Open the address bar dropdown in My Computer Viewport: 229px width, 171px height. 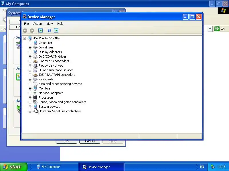tap(210, 29)
